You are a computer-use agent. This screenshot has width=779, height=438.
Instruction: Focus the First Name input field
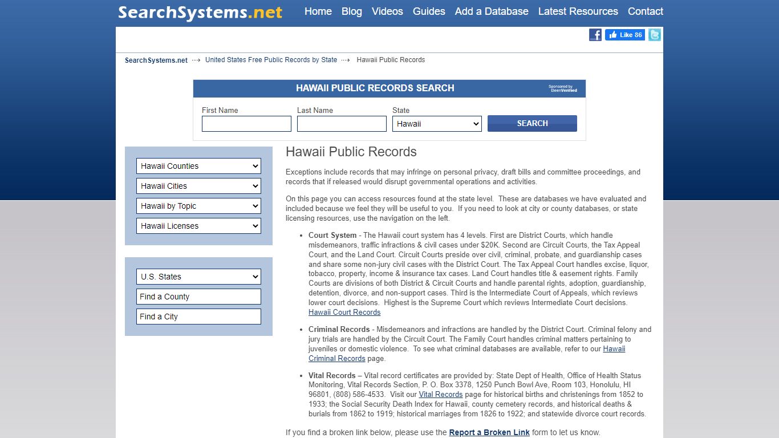coord(246,124)
